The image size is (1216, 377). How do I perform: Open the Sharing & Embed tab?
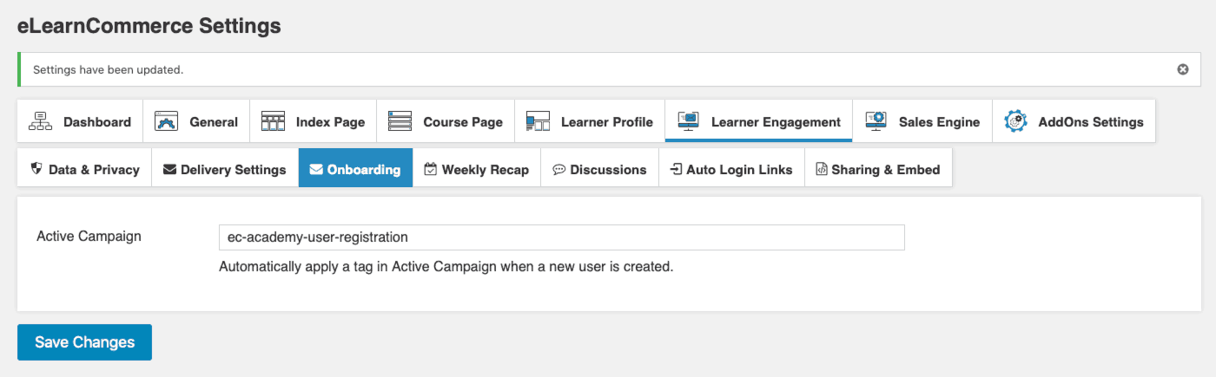coord(878,168)
